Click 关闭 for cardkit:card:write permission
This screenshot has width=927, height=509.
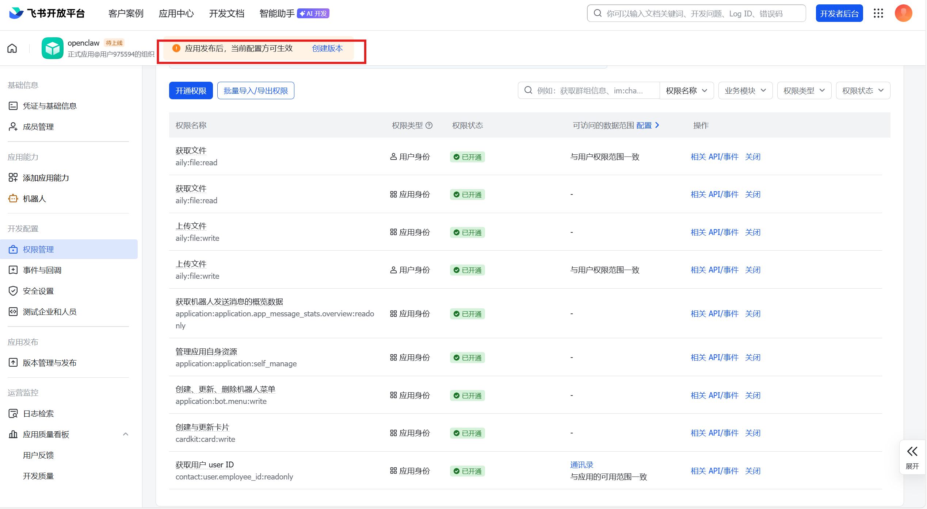tap(753, 433)
